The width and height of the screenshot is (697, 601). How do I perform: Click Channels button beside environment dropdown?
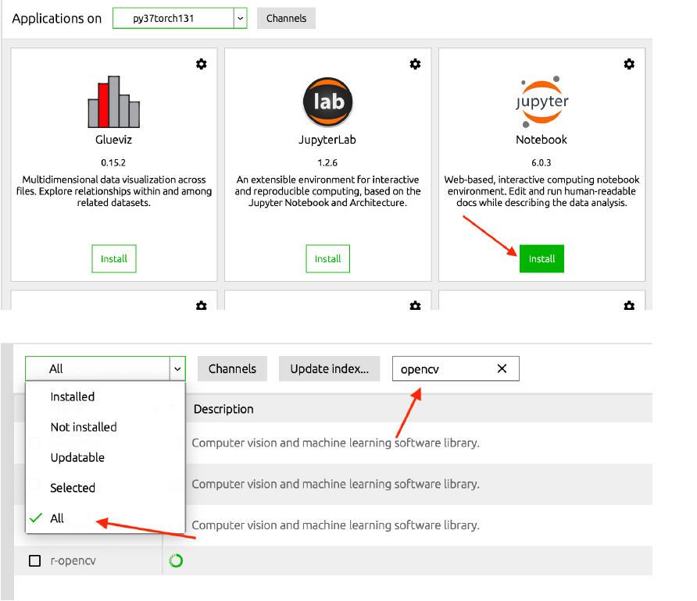point(286,18)
